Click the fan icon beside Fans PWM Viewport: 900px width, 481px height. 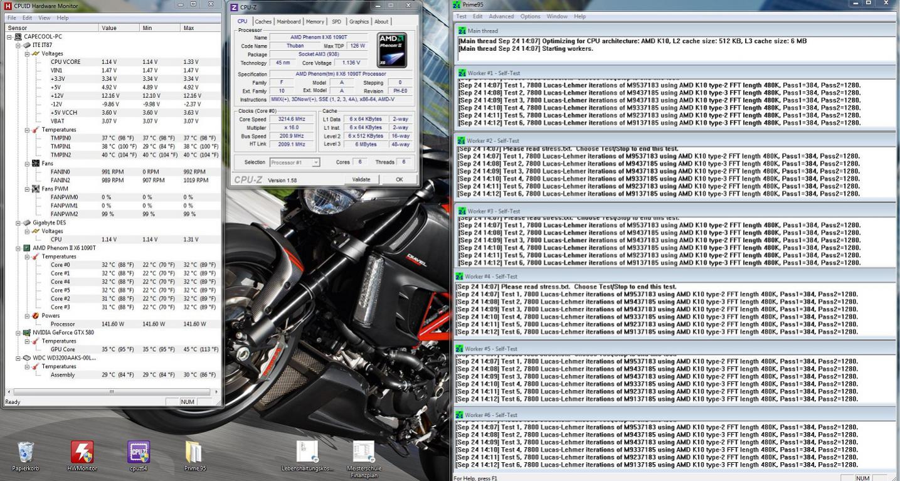click(36, 189)
